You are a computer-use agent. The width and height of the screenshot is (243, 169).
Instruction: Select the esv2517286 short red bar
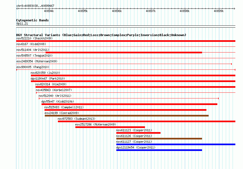click(x=110, y=127)
